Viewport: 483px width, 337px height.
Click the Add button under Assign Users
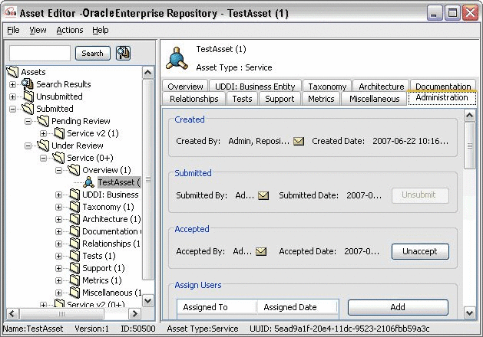click(x=398, y=307)
